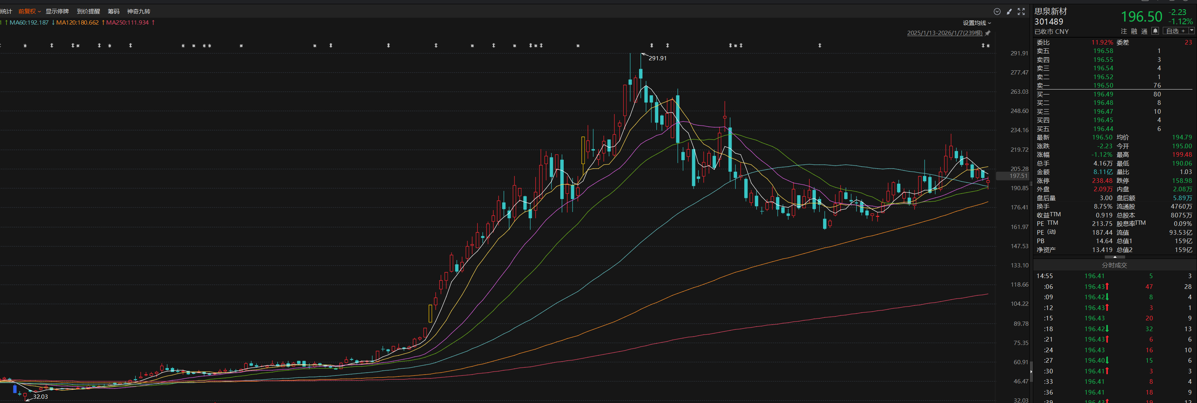Collapse quote panel with small up-triangle handle
The height and width of the screenshot is (403, 1197).
(x=1115, y=257)
